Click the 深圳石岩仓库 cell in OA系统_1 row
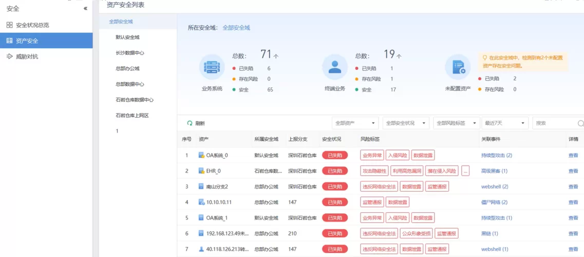This screenshot has width=584, height=257. point(303,217)
